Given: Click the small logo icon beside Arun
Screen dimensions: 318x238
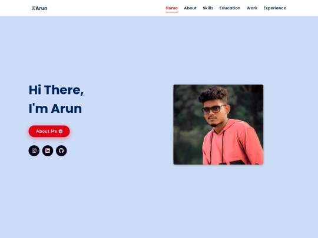Looking at the screenshot, I should point(34,8).
